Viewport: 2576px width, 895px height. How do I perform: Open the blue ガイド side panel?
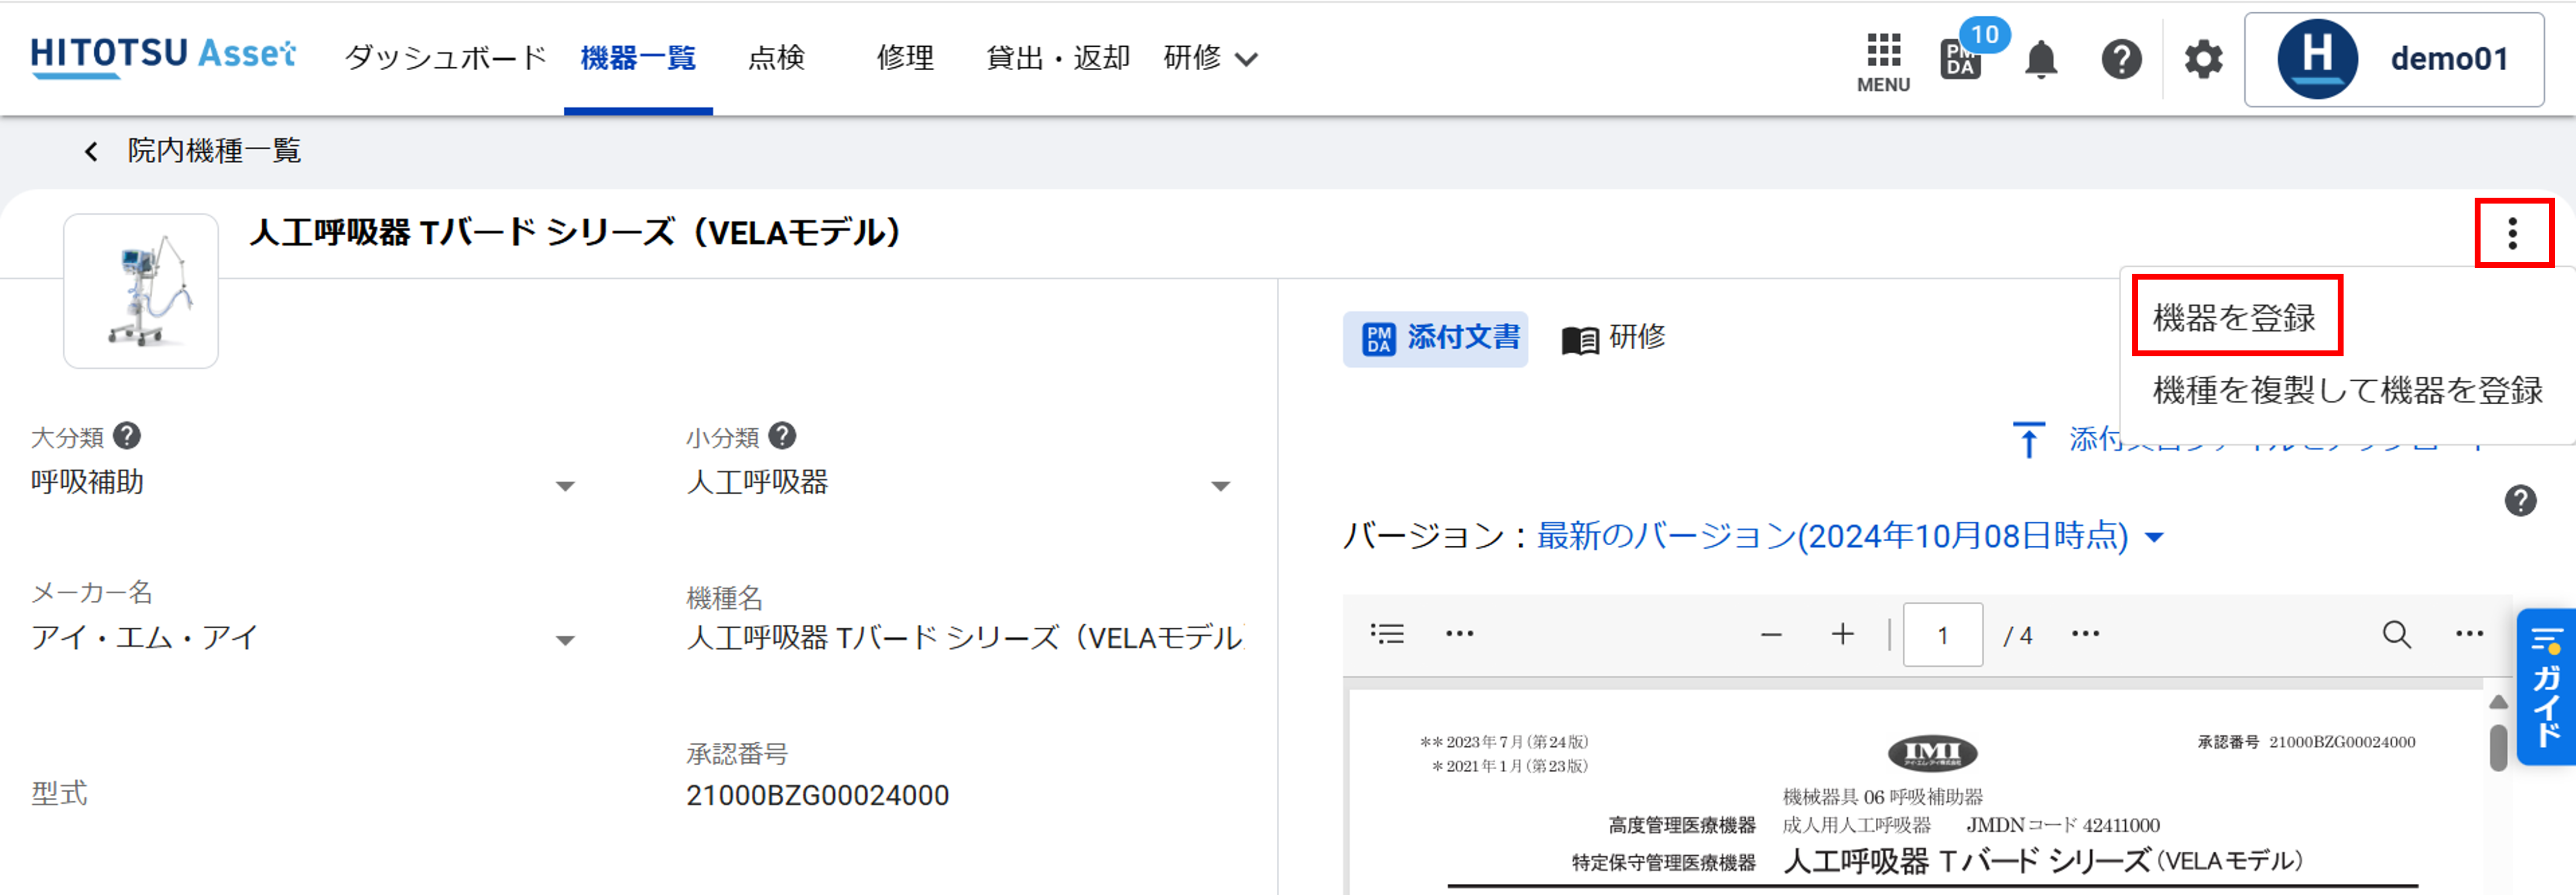pos(2546,686)
